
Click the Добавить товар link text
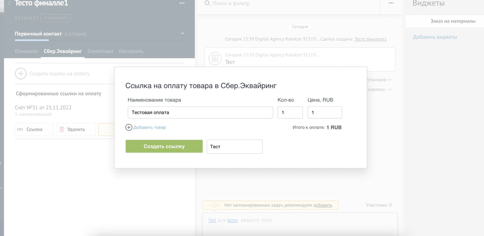(x=149, y=127)
